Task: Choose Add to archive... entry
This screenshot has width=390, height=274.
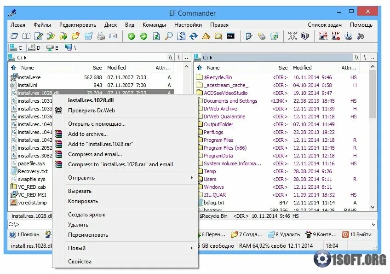Action: (125, 134)
